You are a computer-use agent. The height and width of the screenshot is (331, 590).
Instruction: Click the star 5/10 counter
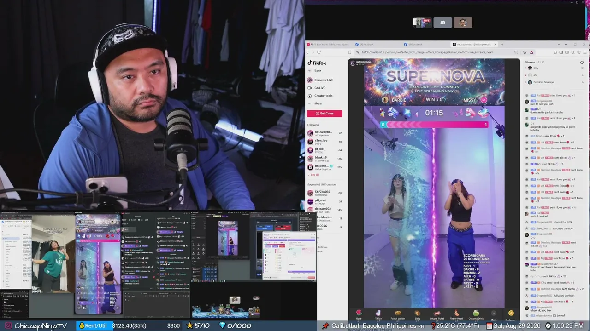pos(198,326)
